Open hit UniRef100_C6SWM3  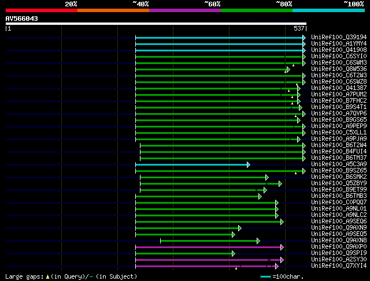click(339, 63)
